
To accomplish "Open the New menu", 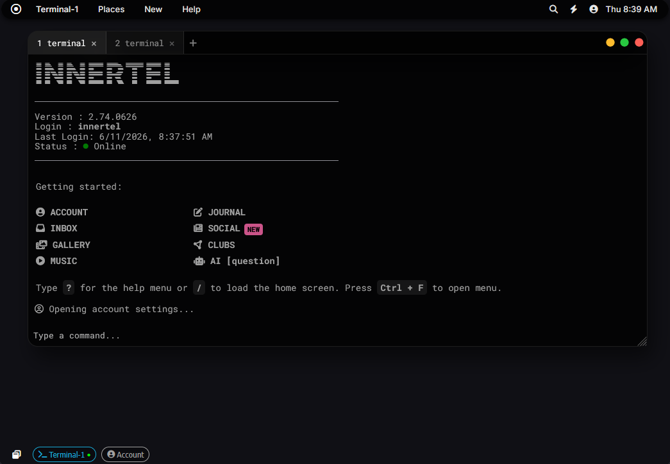I will pos(153,9).
